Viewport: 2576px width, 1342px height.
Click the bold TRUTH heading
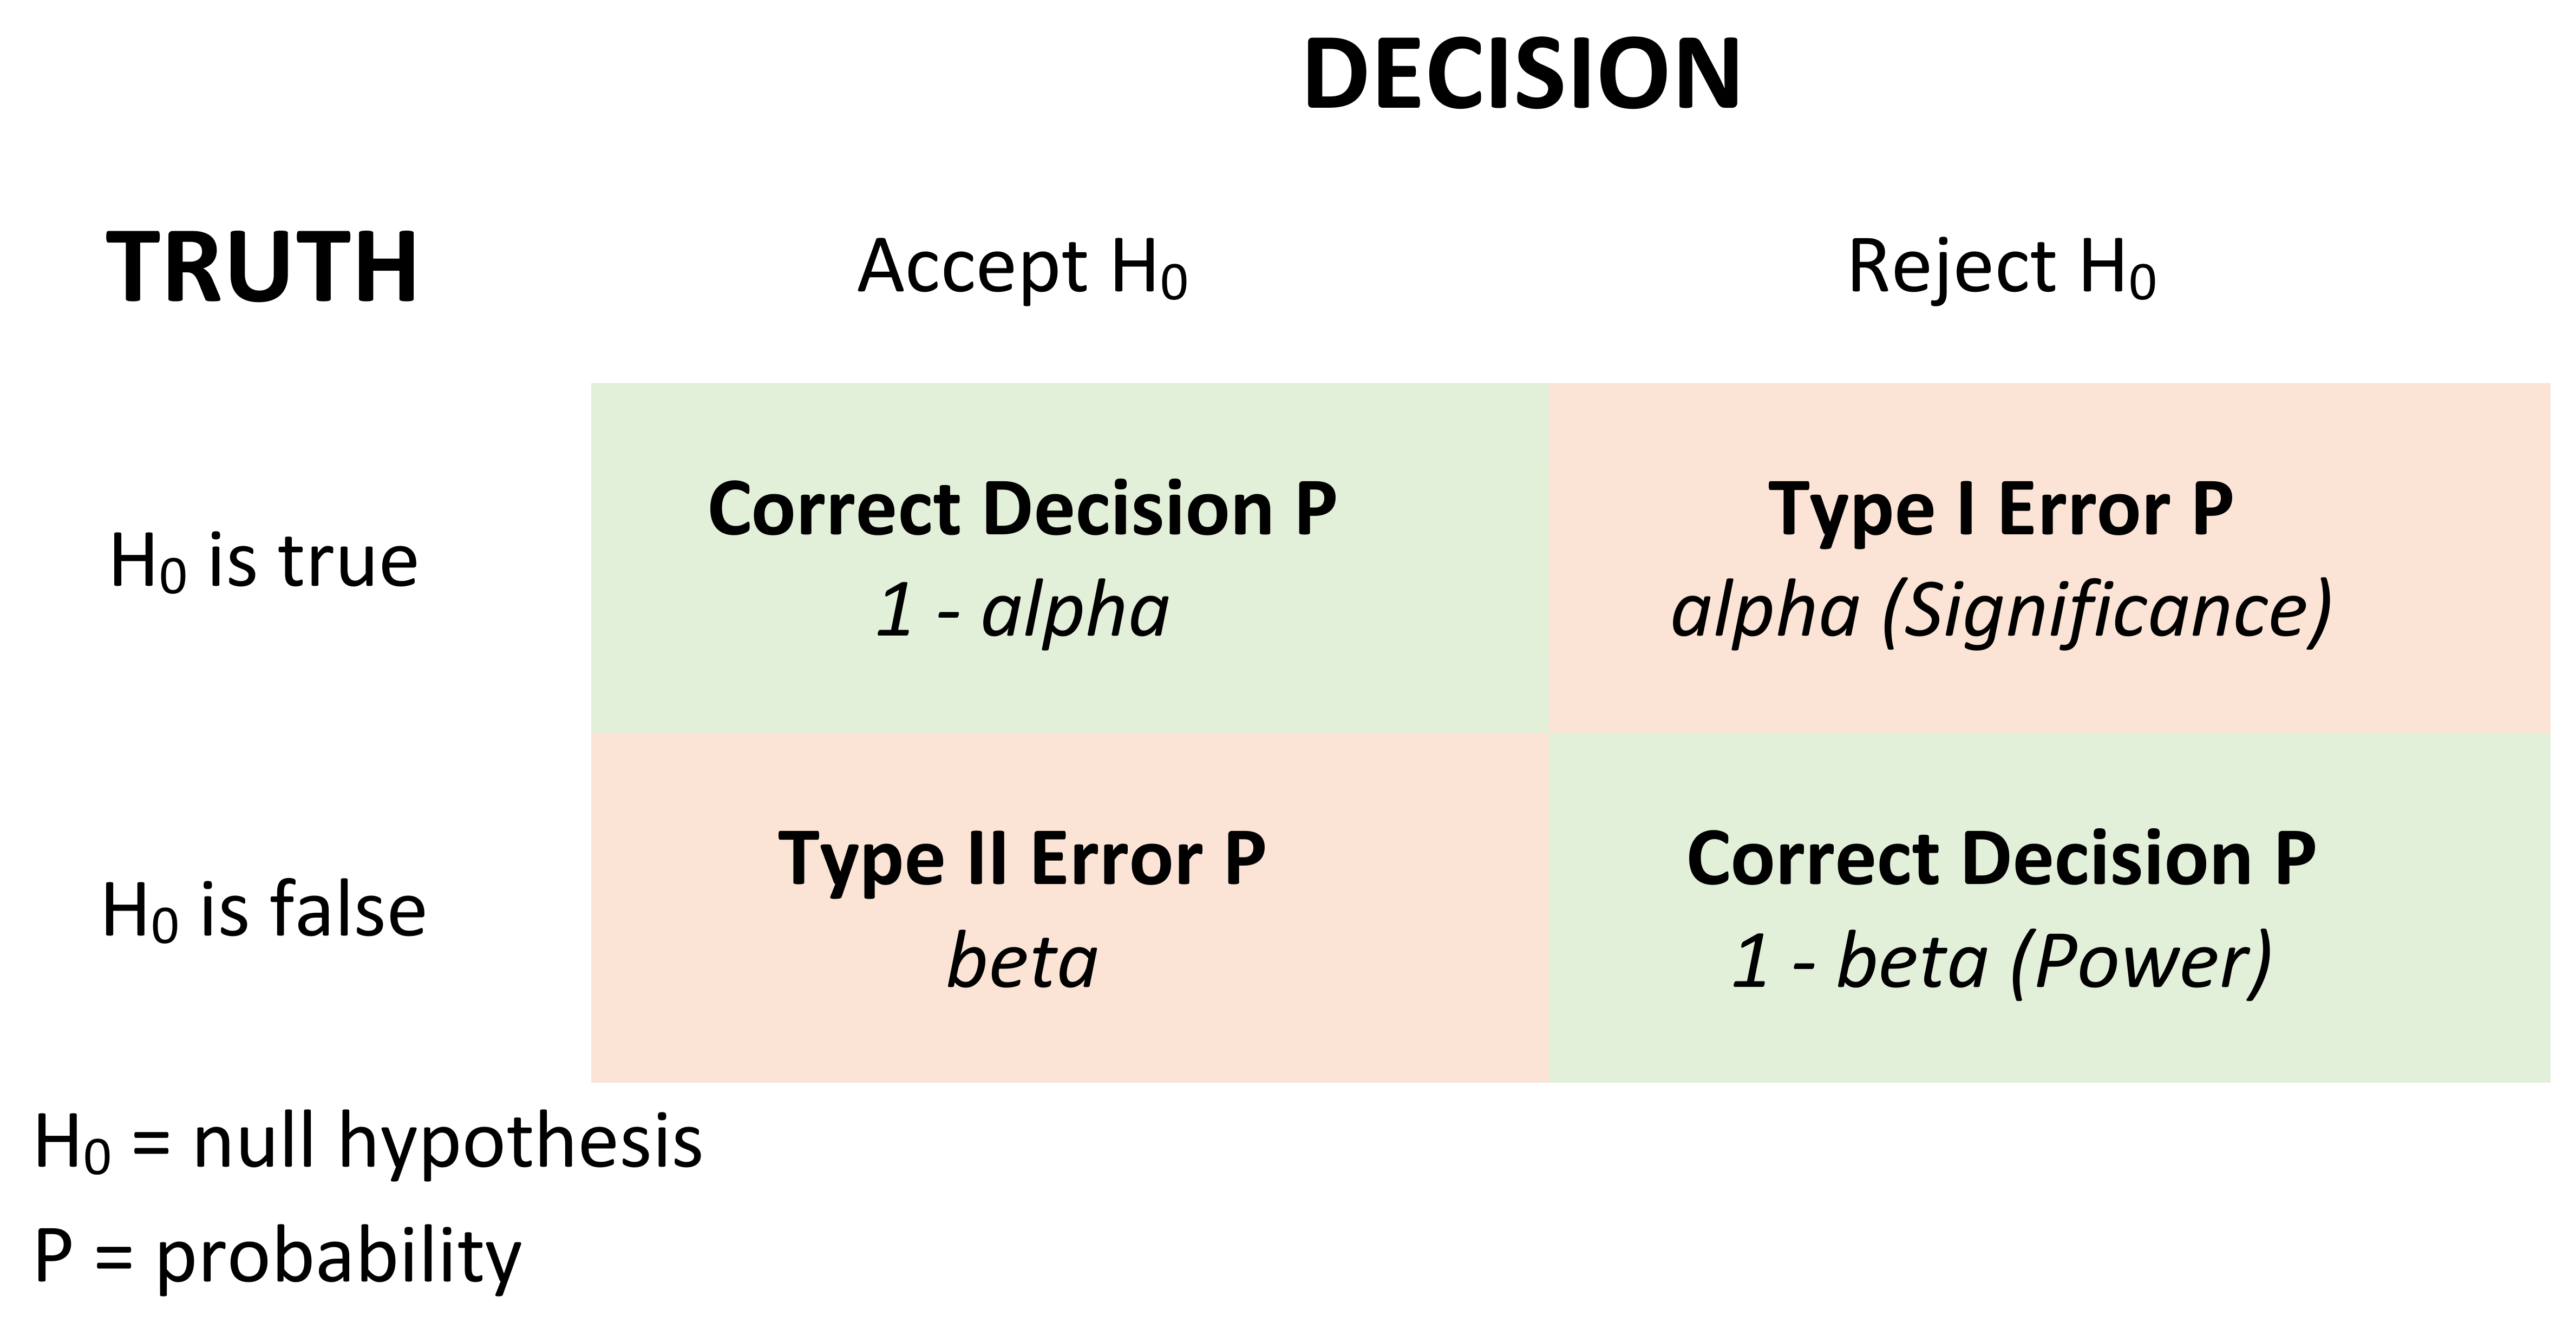pyautogui.click(x=262, y=268)
